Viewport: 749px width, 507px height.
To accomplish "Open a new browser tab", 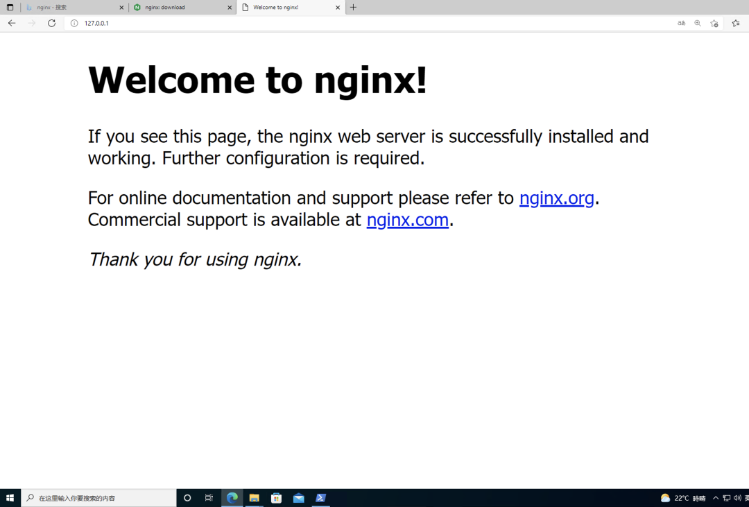I will (353, 7).
